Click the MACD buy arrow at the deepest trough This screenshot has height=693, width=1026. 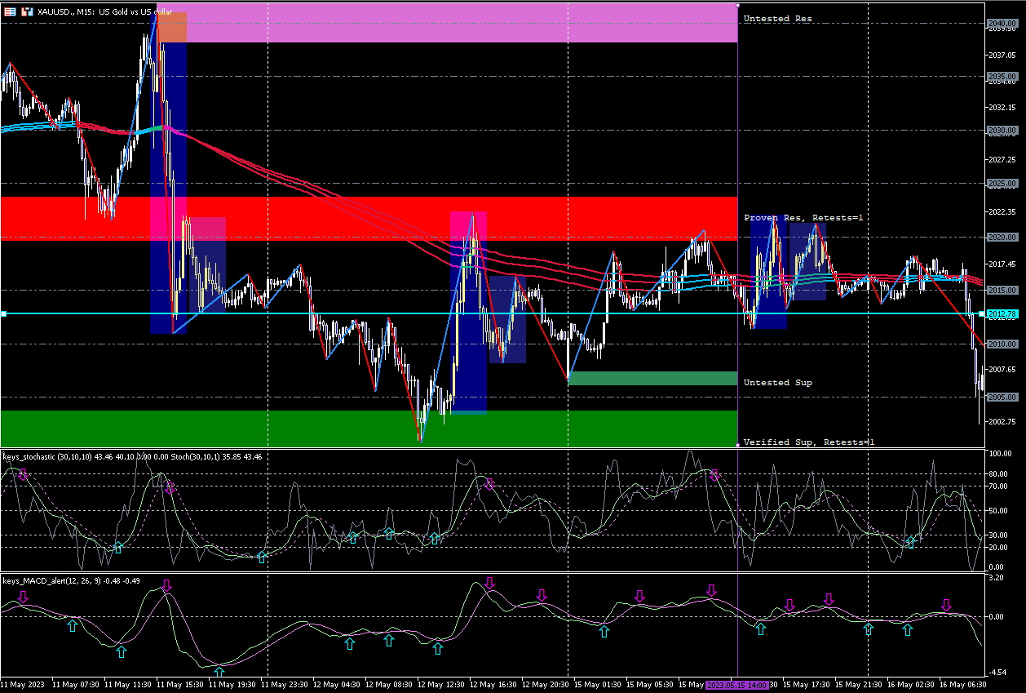point(219,672)
